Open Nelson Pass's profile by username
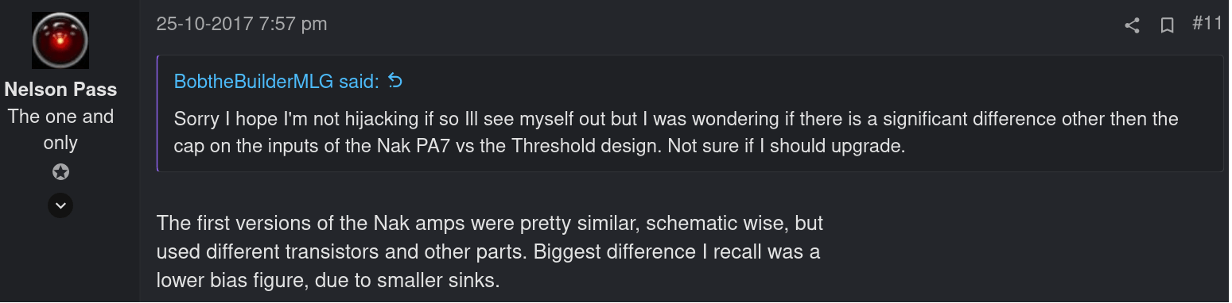This screenshot has width=1232, height=303. pyautogui.click(x=60, y=90)
